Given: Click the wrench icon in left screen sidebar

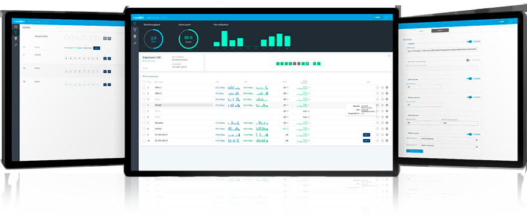Looking at the screenshot, I should [16, 44].
